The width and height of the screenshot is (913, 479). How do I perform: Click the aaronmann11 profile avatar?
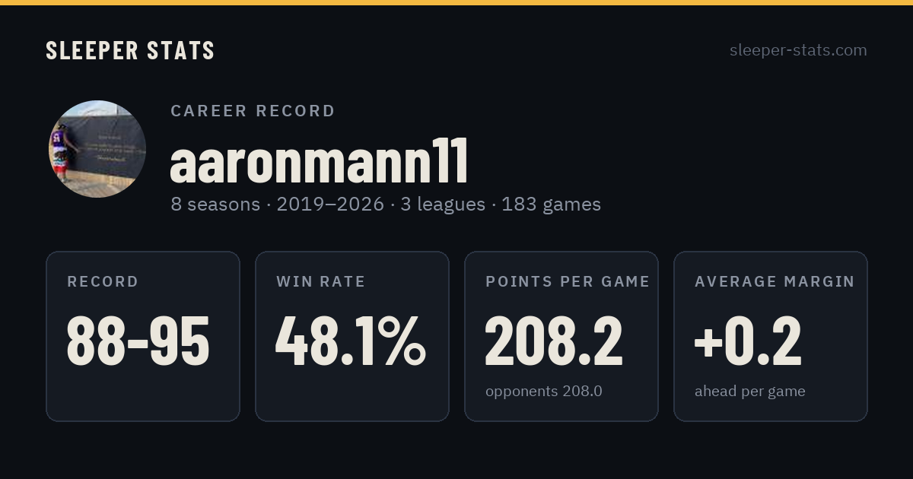pos(97,149)
